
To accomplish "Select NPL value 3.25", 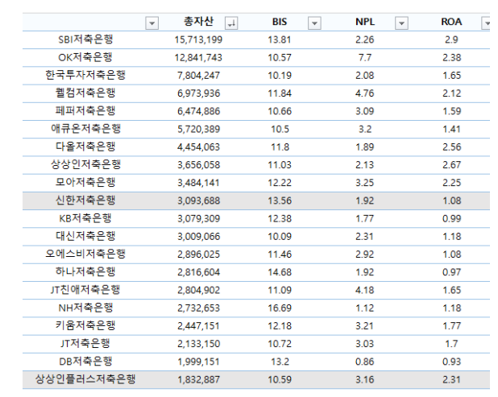I will coord(365,183).
